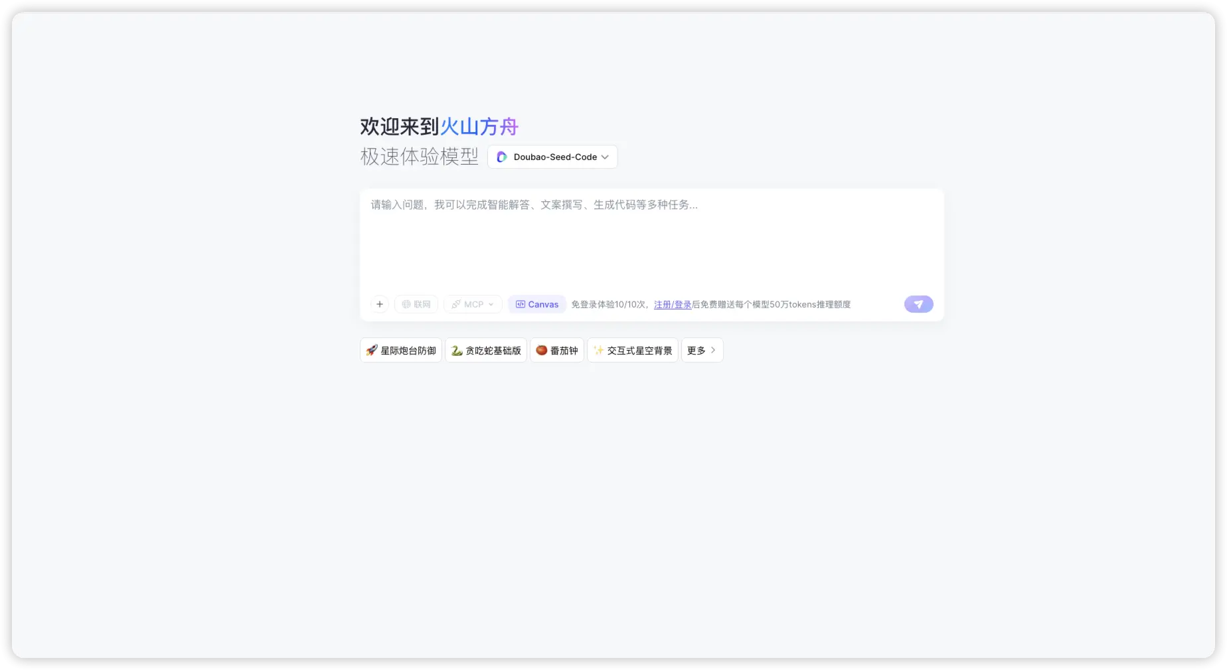Viewport: 1227px width, 670px height.
Task: Launch the 星际炮台防御 example
Action: 400,350
